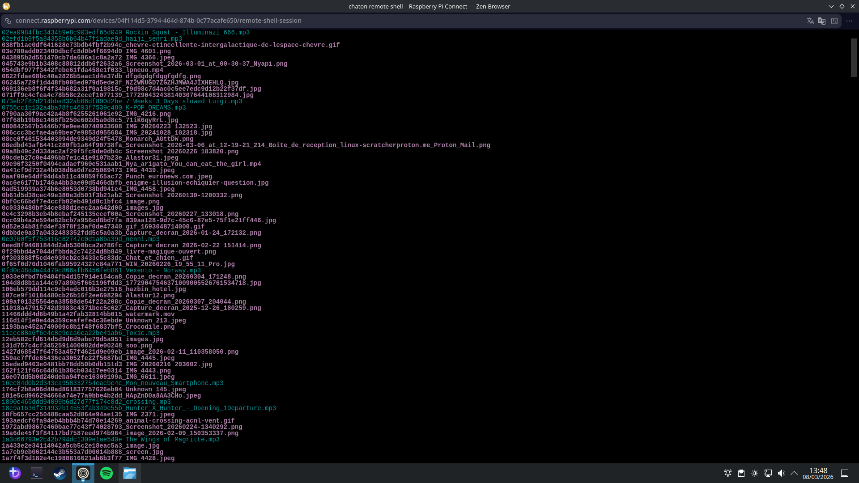Launch Steam from the taskbar
The width and height of the screenshot is (859, 483).
pos(60,473)
